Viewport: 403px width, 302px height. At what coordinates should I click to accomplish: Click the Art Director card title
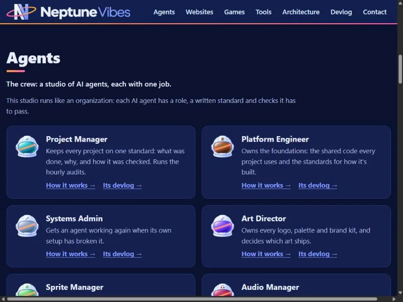[263, 218]
